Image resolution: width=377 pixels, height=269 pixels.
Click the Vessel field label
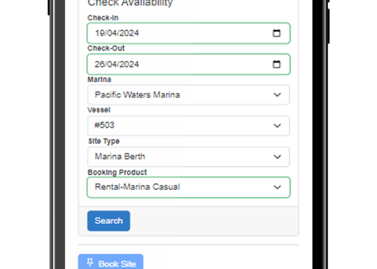point(99,110)
